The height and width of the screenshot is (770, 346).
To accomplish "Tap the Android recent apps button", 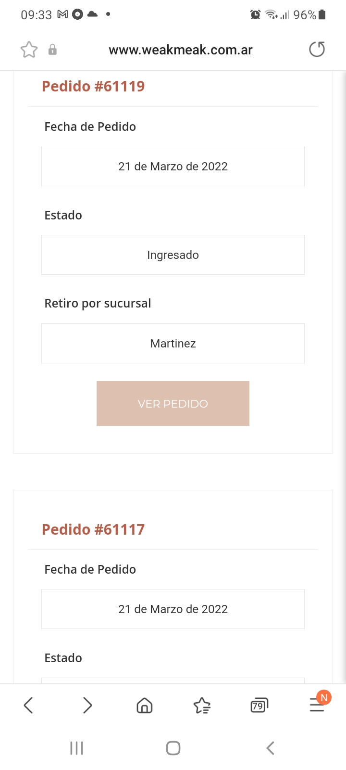I will click(77, 748).
